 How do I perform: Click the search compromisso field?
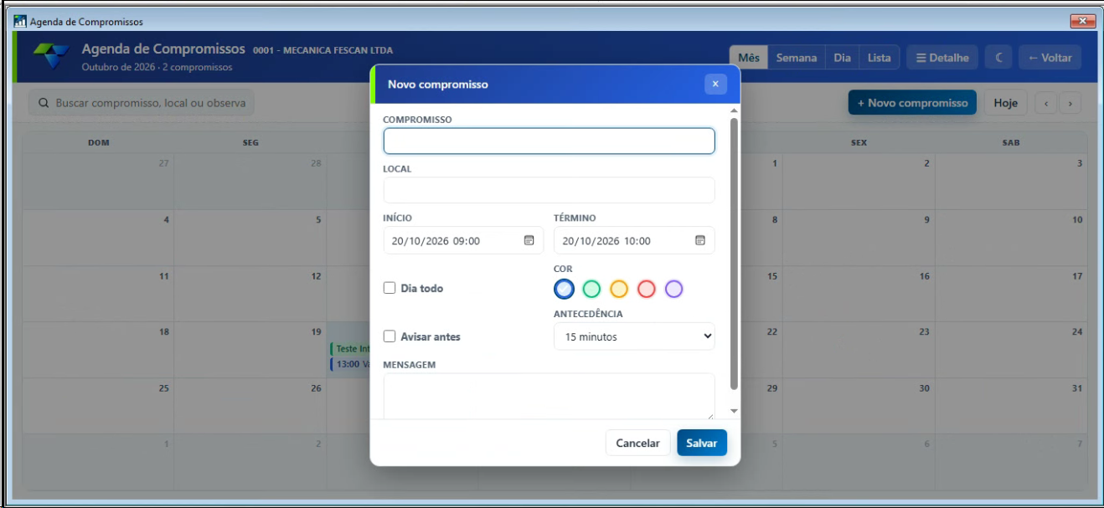coord(142,103)
